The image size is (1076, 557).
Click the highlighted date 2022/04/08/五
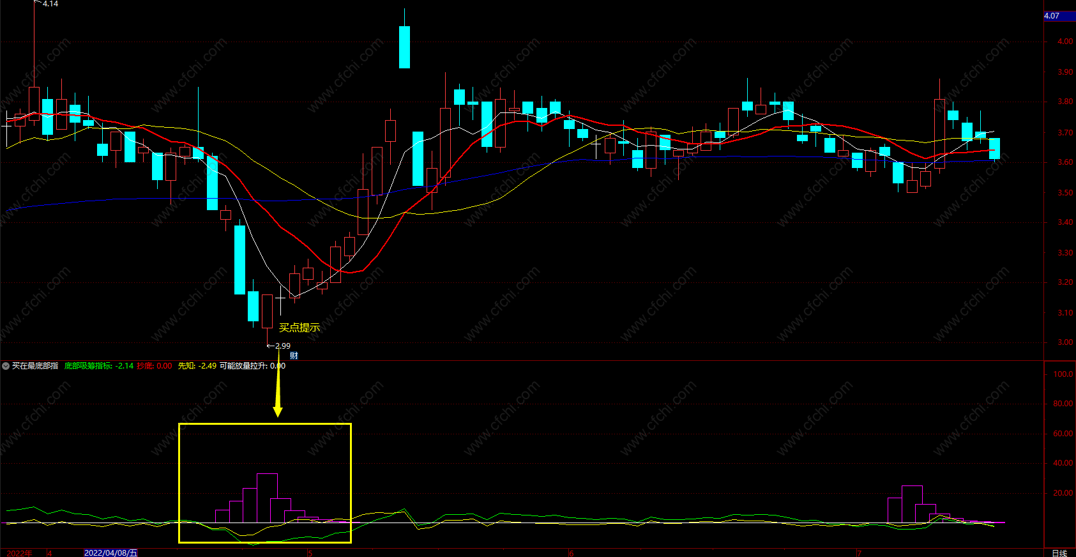pos(110,553)
